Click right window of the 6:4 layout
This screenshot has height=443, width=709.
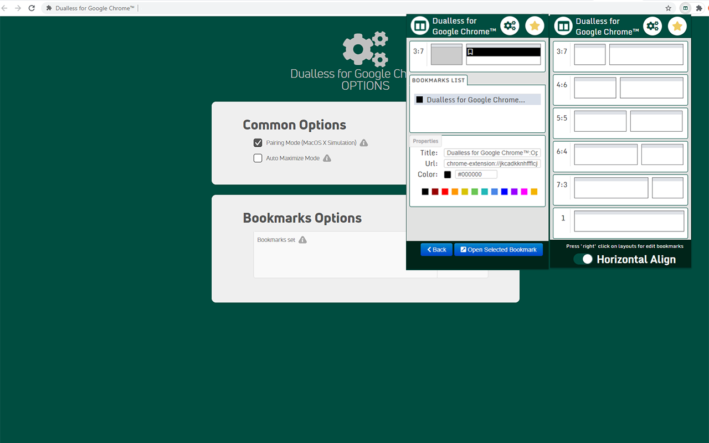pos(662,154)
